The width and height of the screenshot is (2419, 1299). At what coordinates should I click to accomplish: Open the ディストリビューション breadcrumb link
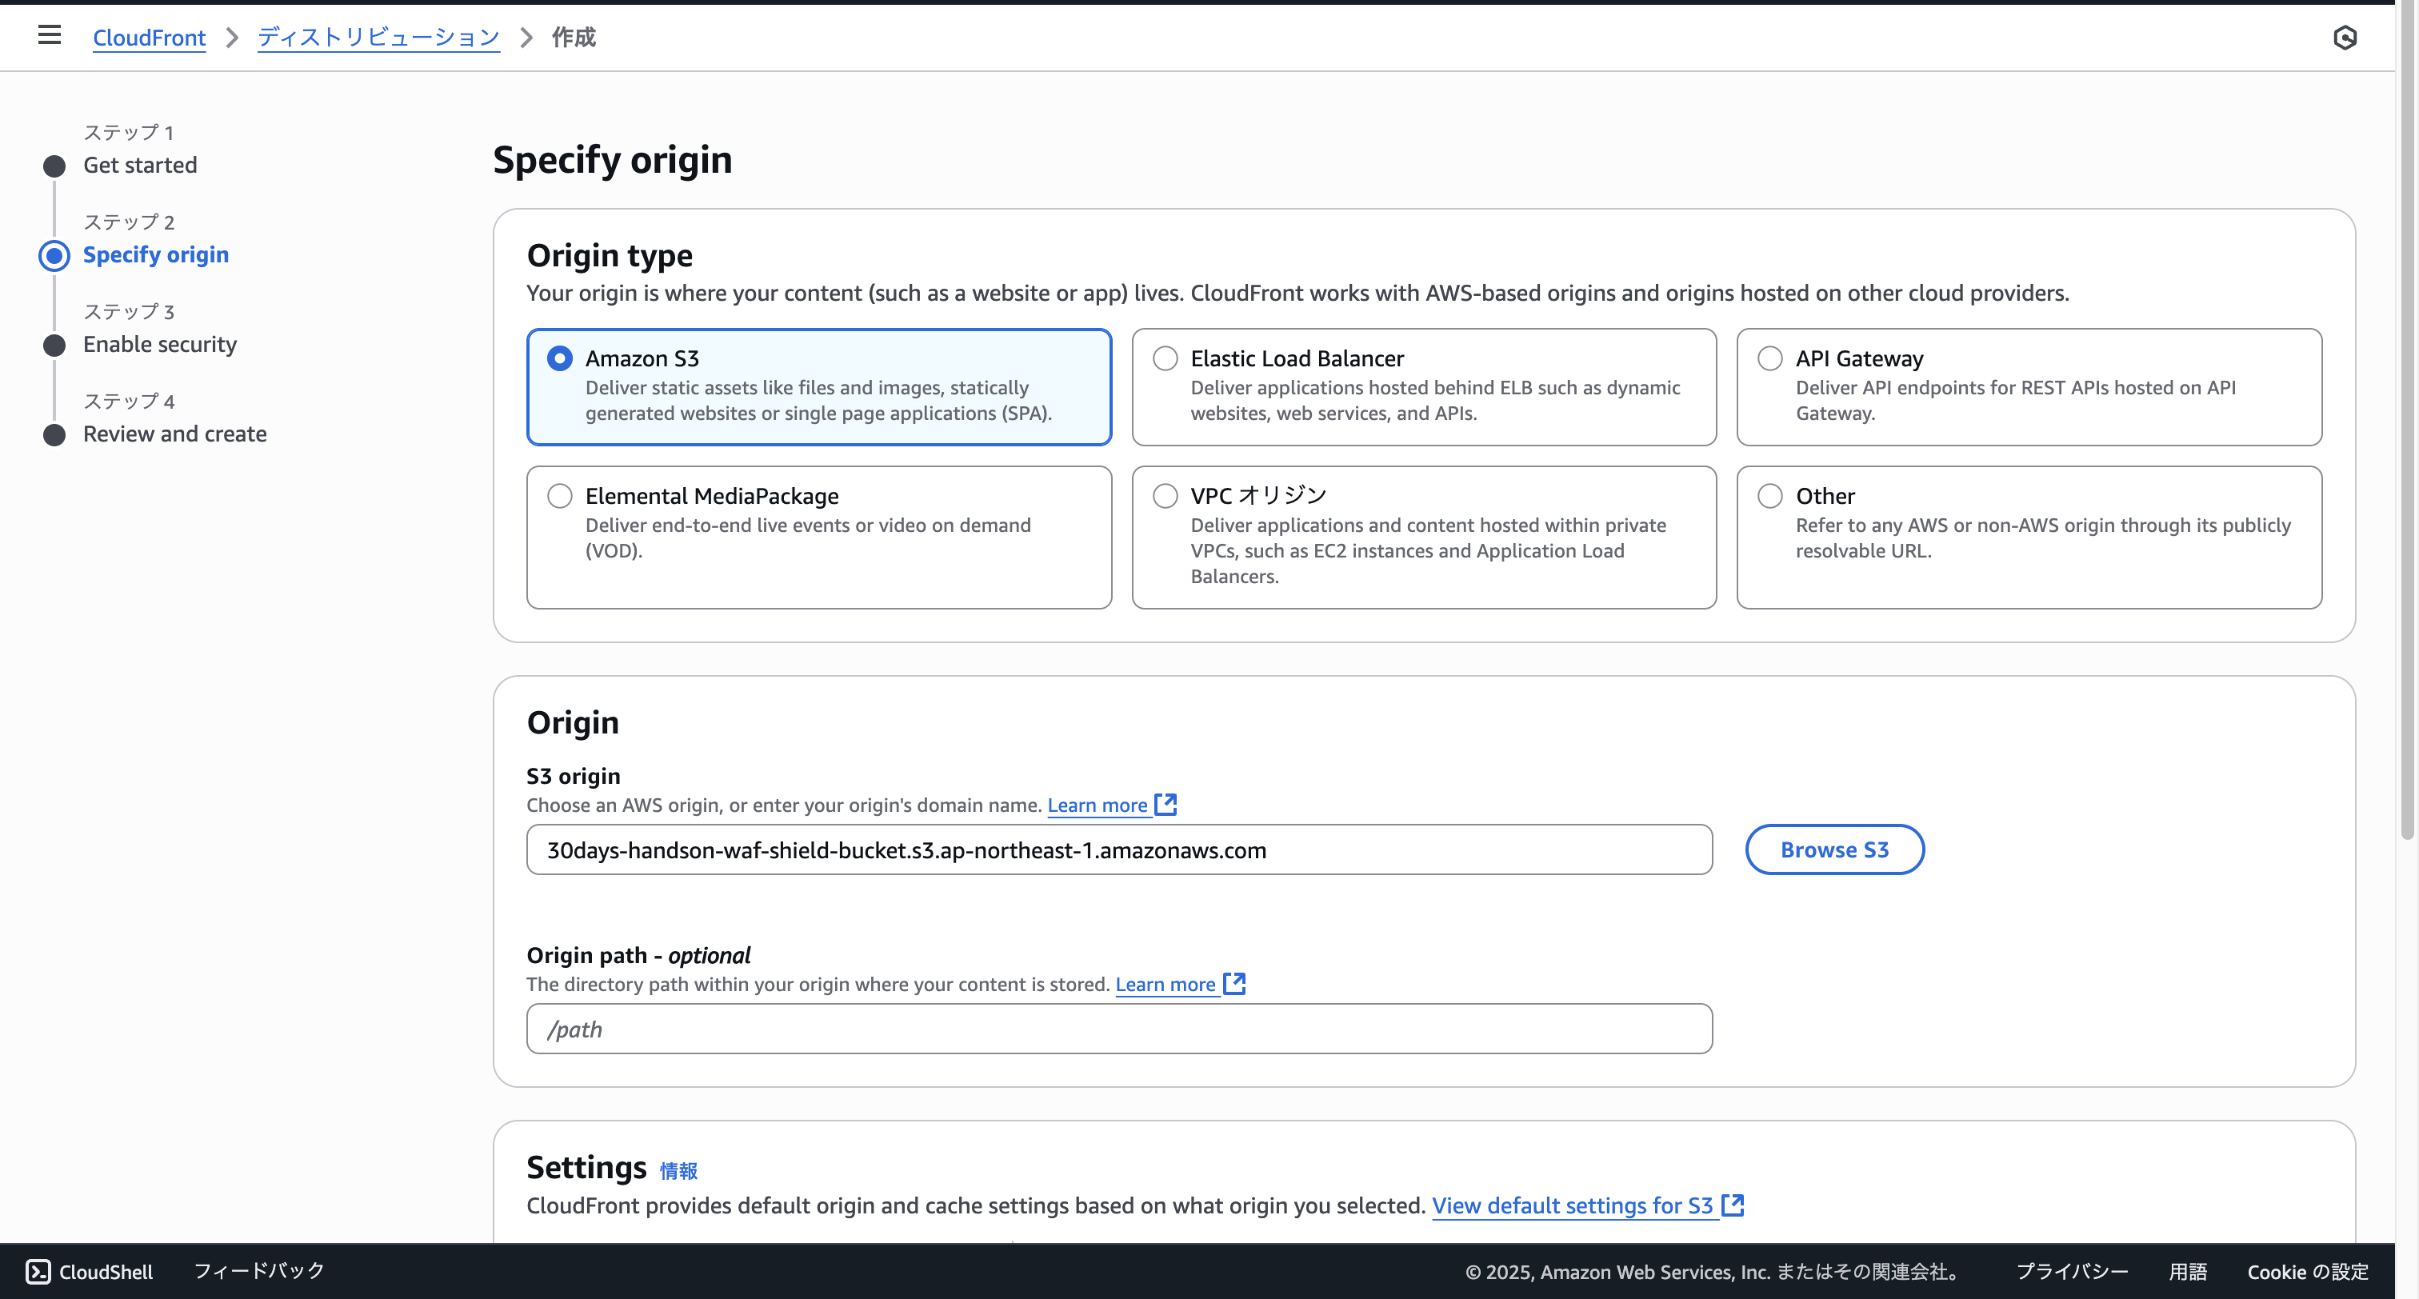[378, 38]
